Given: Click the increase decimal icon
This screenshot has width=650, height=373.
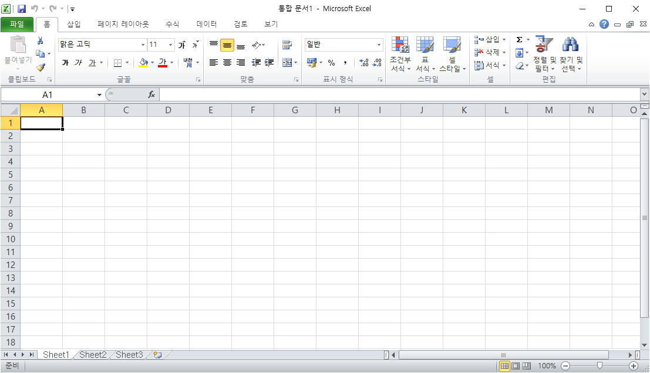Looking at the screenshot, I should pos(363,63).
